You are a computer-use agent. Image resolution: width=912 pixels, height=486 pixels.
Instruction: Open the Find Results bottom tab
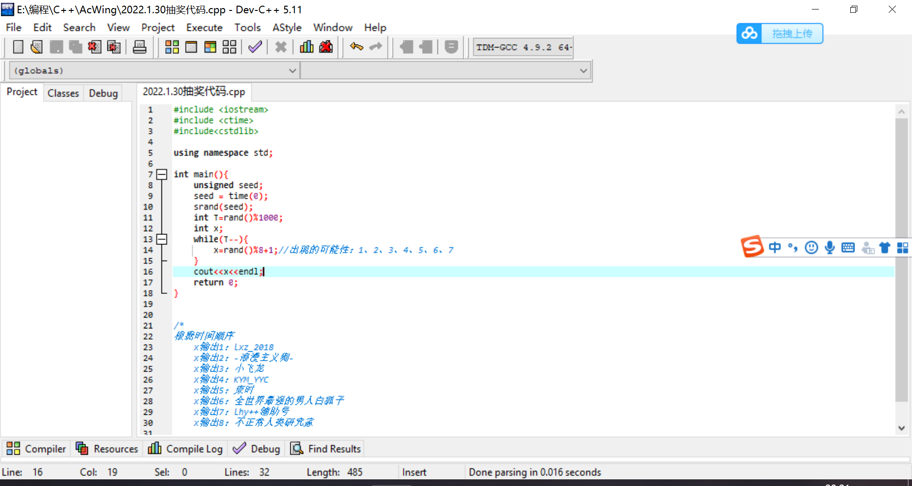point(326,449)
